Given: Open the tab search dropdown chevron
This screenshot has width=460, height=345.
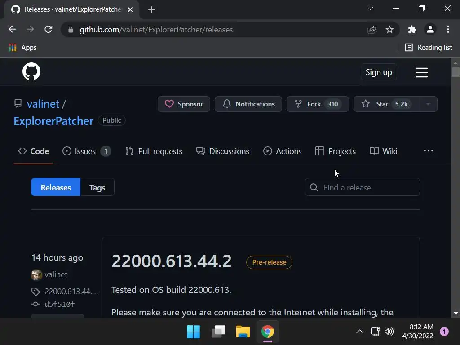Looking at the screenshot, I should point(370,8).
